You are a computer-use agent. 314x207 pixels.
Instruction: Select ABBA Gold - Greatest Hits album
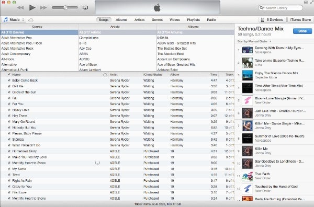click(195, 43)
